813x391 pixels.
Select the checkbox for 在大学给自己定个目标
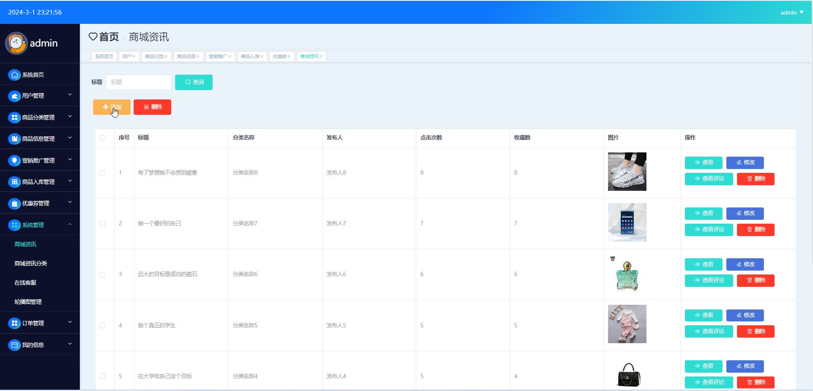[102, 376]
